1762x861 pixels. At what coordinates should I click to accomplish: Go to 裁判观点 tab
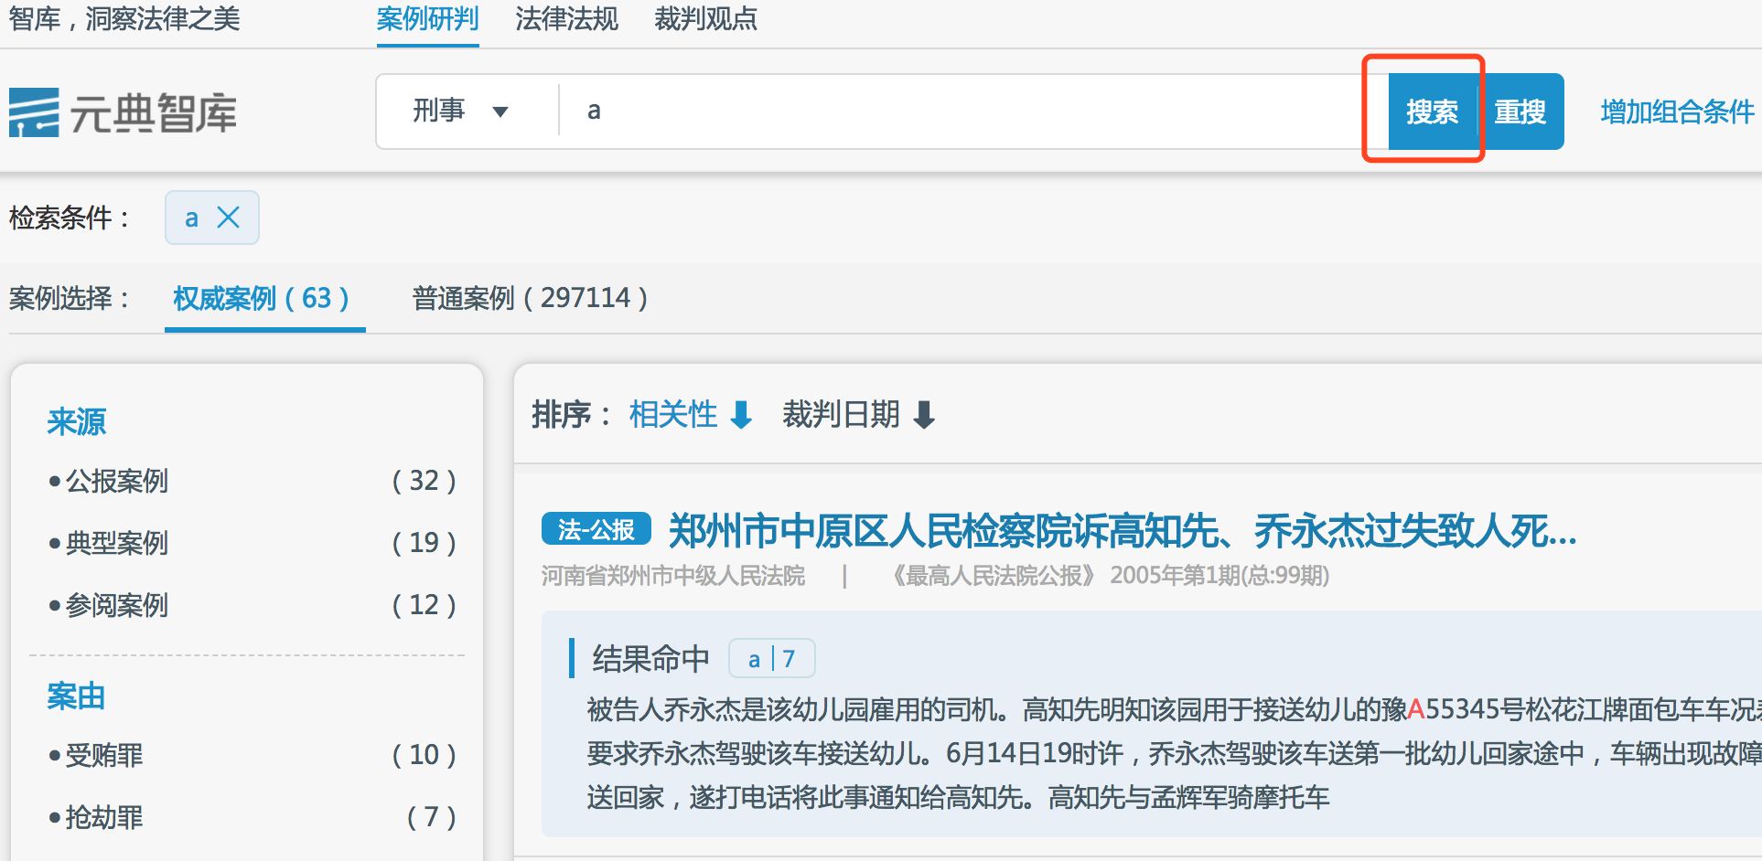coord(705,19)
